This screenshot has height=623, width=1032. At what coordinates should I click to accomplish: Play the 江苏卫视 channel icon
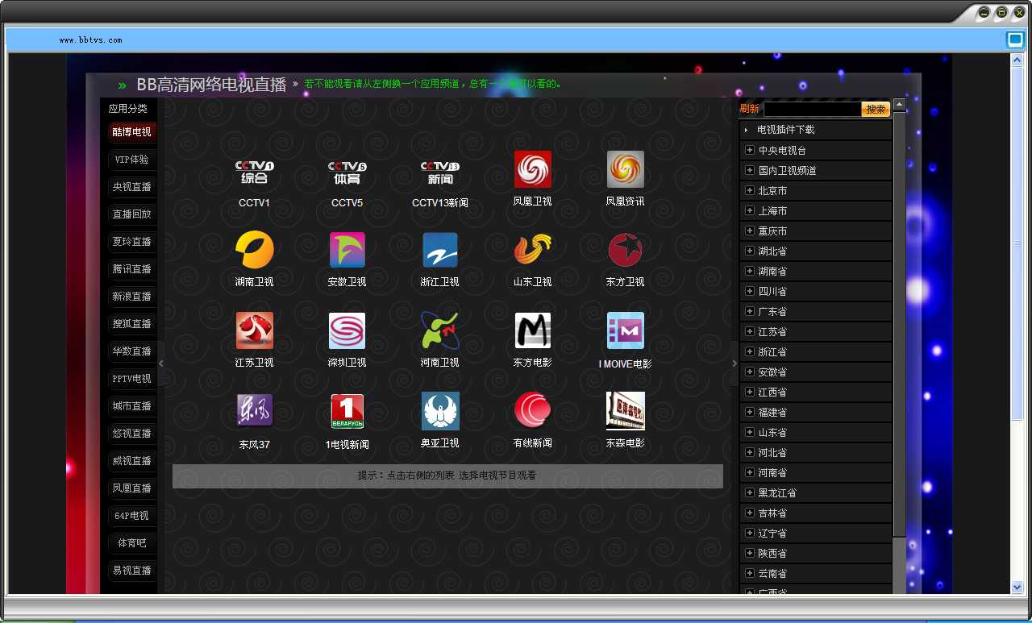(255, 330)
